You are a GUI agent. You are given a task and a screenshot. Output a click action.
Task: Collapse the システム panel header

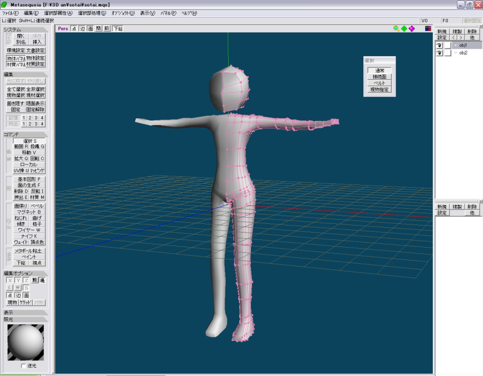click(26, 29)
